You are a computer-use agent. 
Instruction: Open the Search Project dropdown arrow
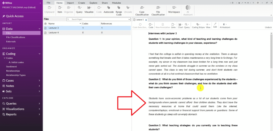click(x=129, y=19)
